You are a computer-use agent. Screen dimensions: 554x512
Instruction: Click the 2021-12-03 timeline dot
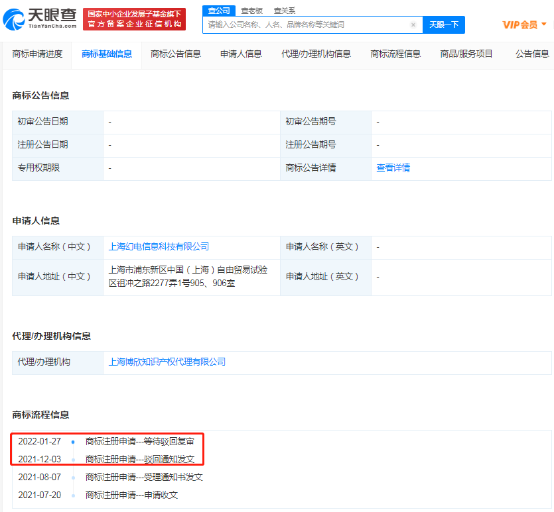73,460
